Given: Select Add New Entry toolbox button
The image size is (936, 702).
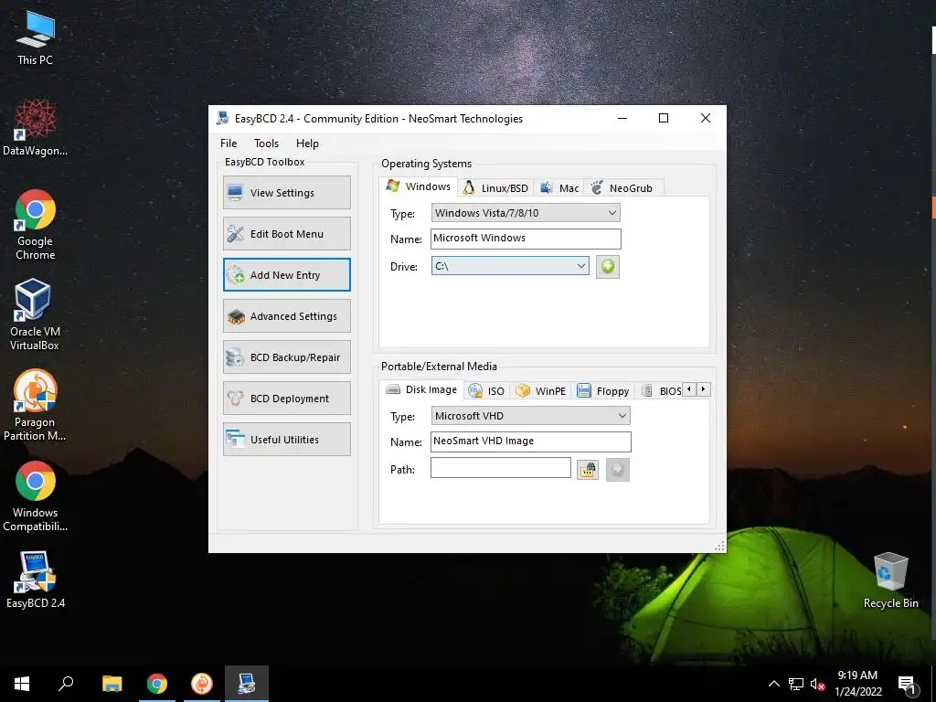Looking at the screenshot, I should tap(286, 274).
